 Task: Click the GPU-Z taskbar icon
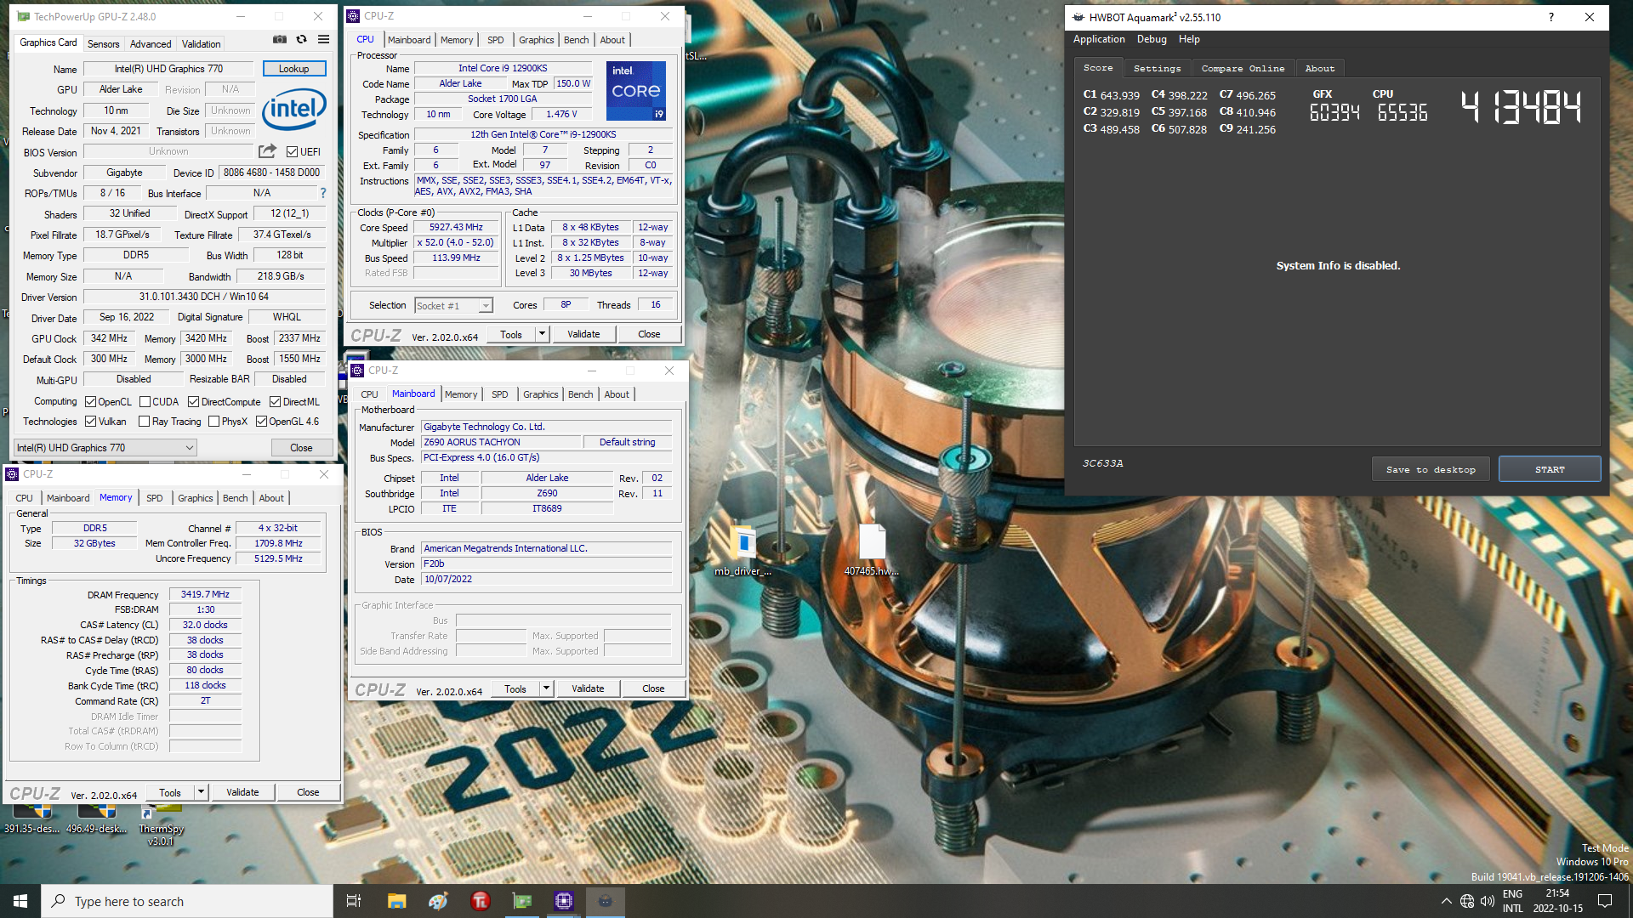(x=522, y=901)
